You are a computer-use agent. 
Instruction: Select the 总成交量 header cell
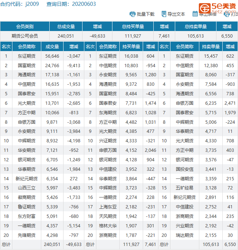(x=66, y=26)
